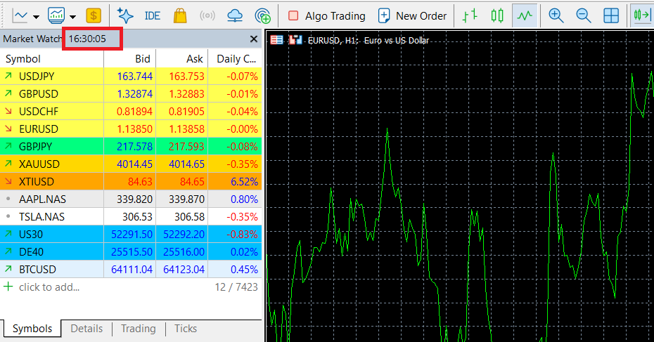Viewport: 654px width, 342px height.
Task: Click DE40 bid price 25515.50
Action: [x=132, y=251]
